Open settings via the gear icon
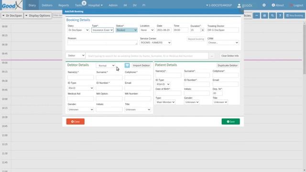Image resolution: width=306 pixels, height=172 pixels. pyautogui.click(x=264, y=5)
